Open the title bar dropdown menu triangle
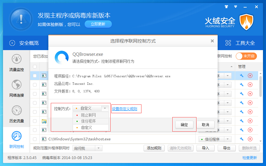Viewport: 266px width, 166px height. [235, 7]
